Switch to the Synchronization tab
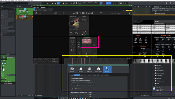The image size is (175, 99). tap(96, 75)
